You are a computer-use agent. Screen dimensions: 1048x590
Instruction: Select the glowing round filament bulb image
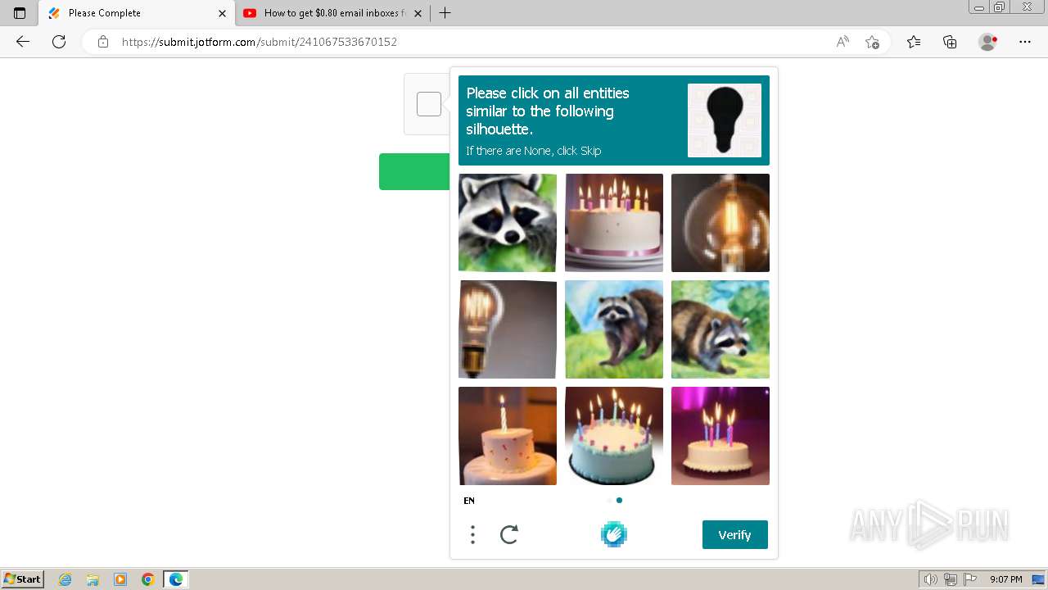tap(720, 223)
